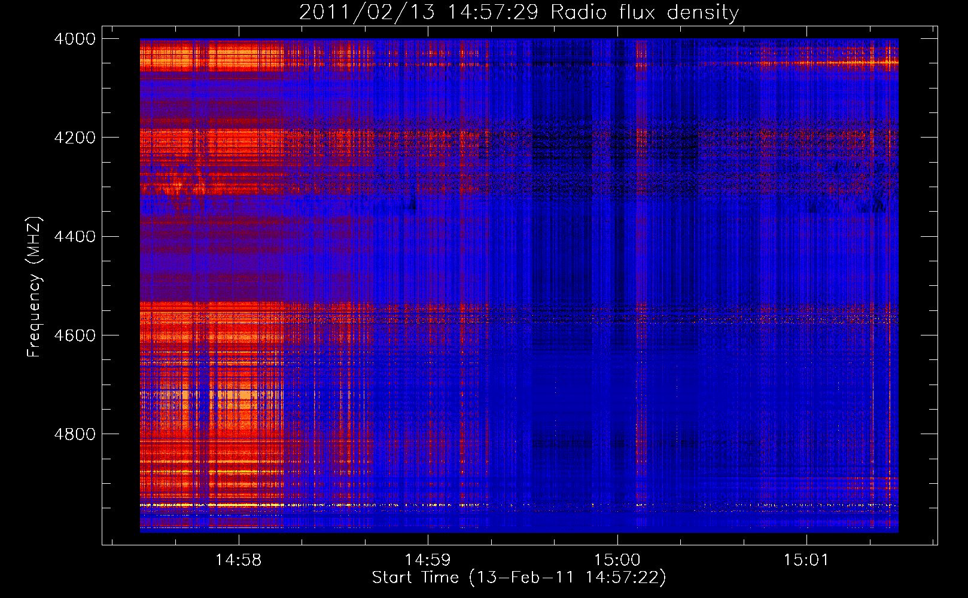Click the 4600 frequency axis label
Screen dimensions: 968x598
pyautogui.click(x=75, y=335)
